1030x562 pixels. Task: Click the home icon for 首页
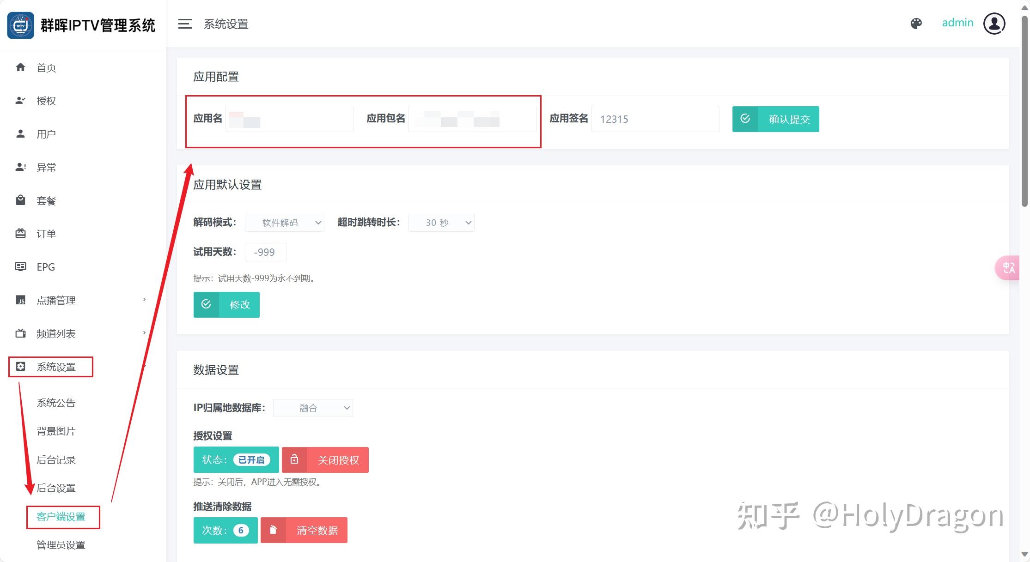point(20,67)
